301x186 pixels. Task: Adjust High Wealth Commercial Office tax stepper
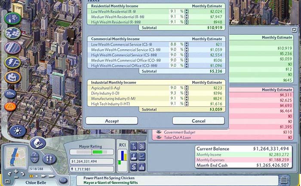(187, 66)
